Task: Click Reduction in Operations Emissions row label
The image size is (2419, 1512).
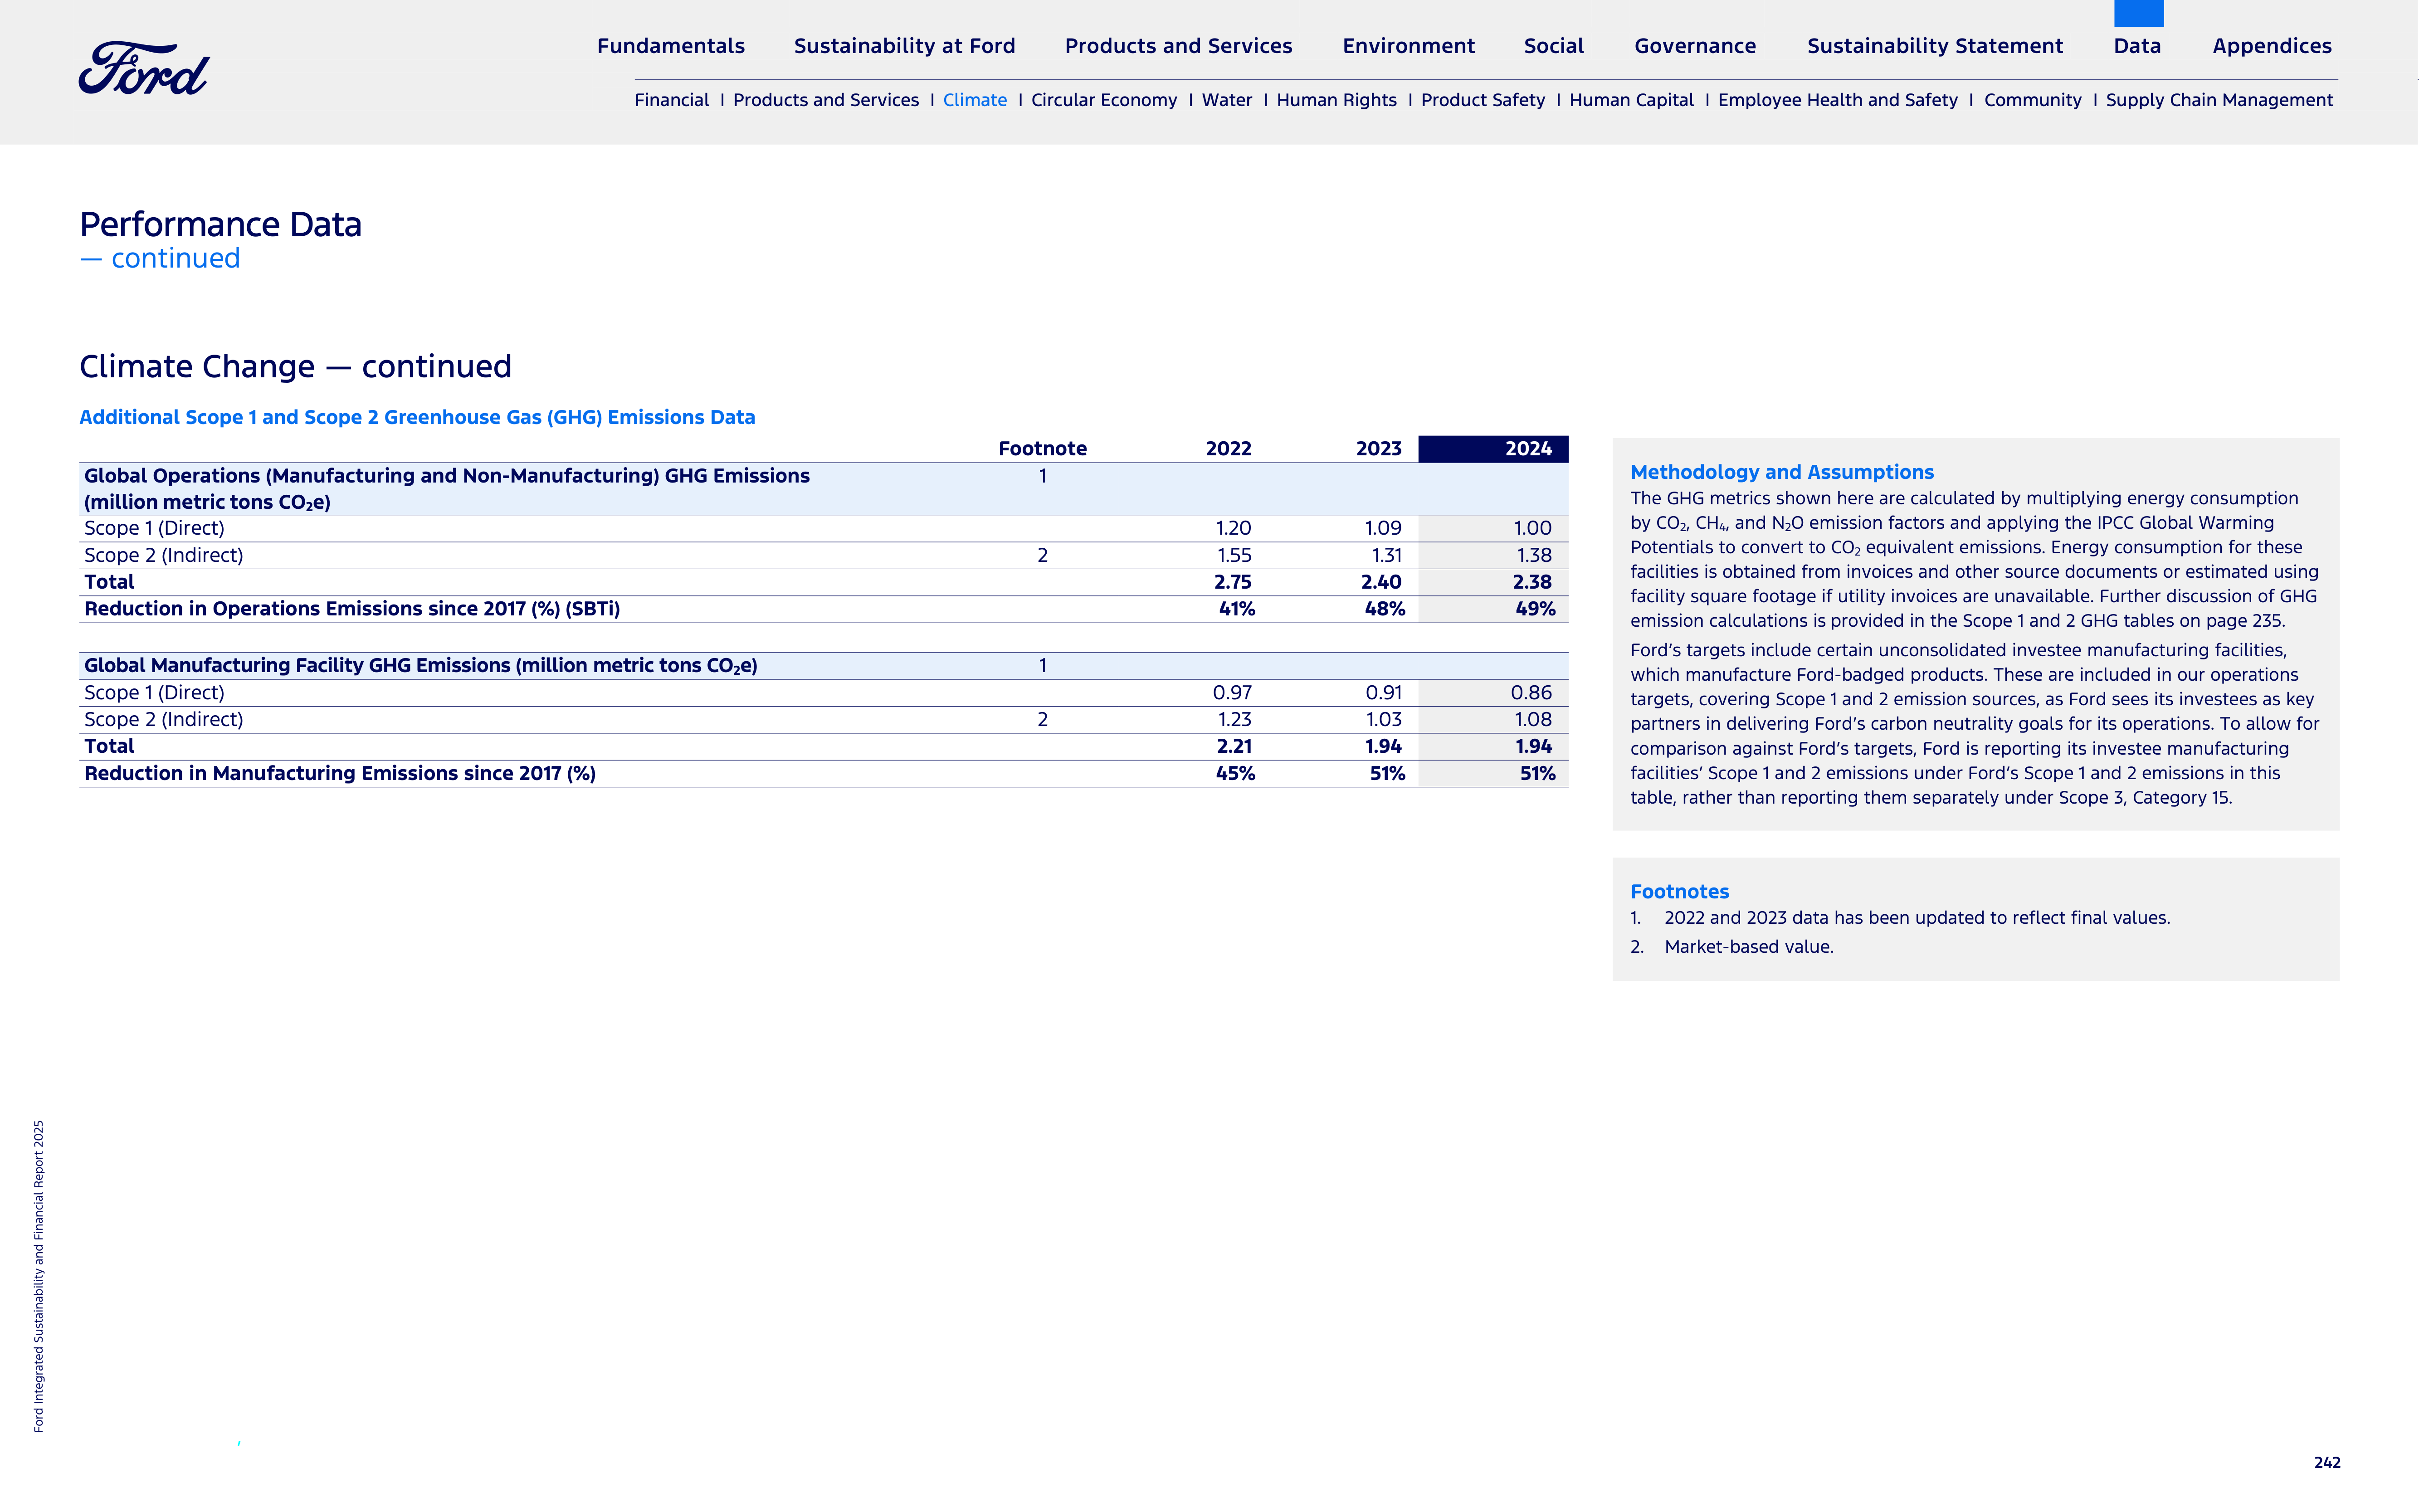Action: (352, 609)
